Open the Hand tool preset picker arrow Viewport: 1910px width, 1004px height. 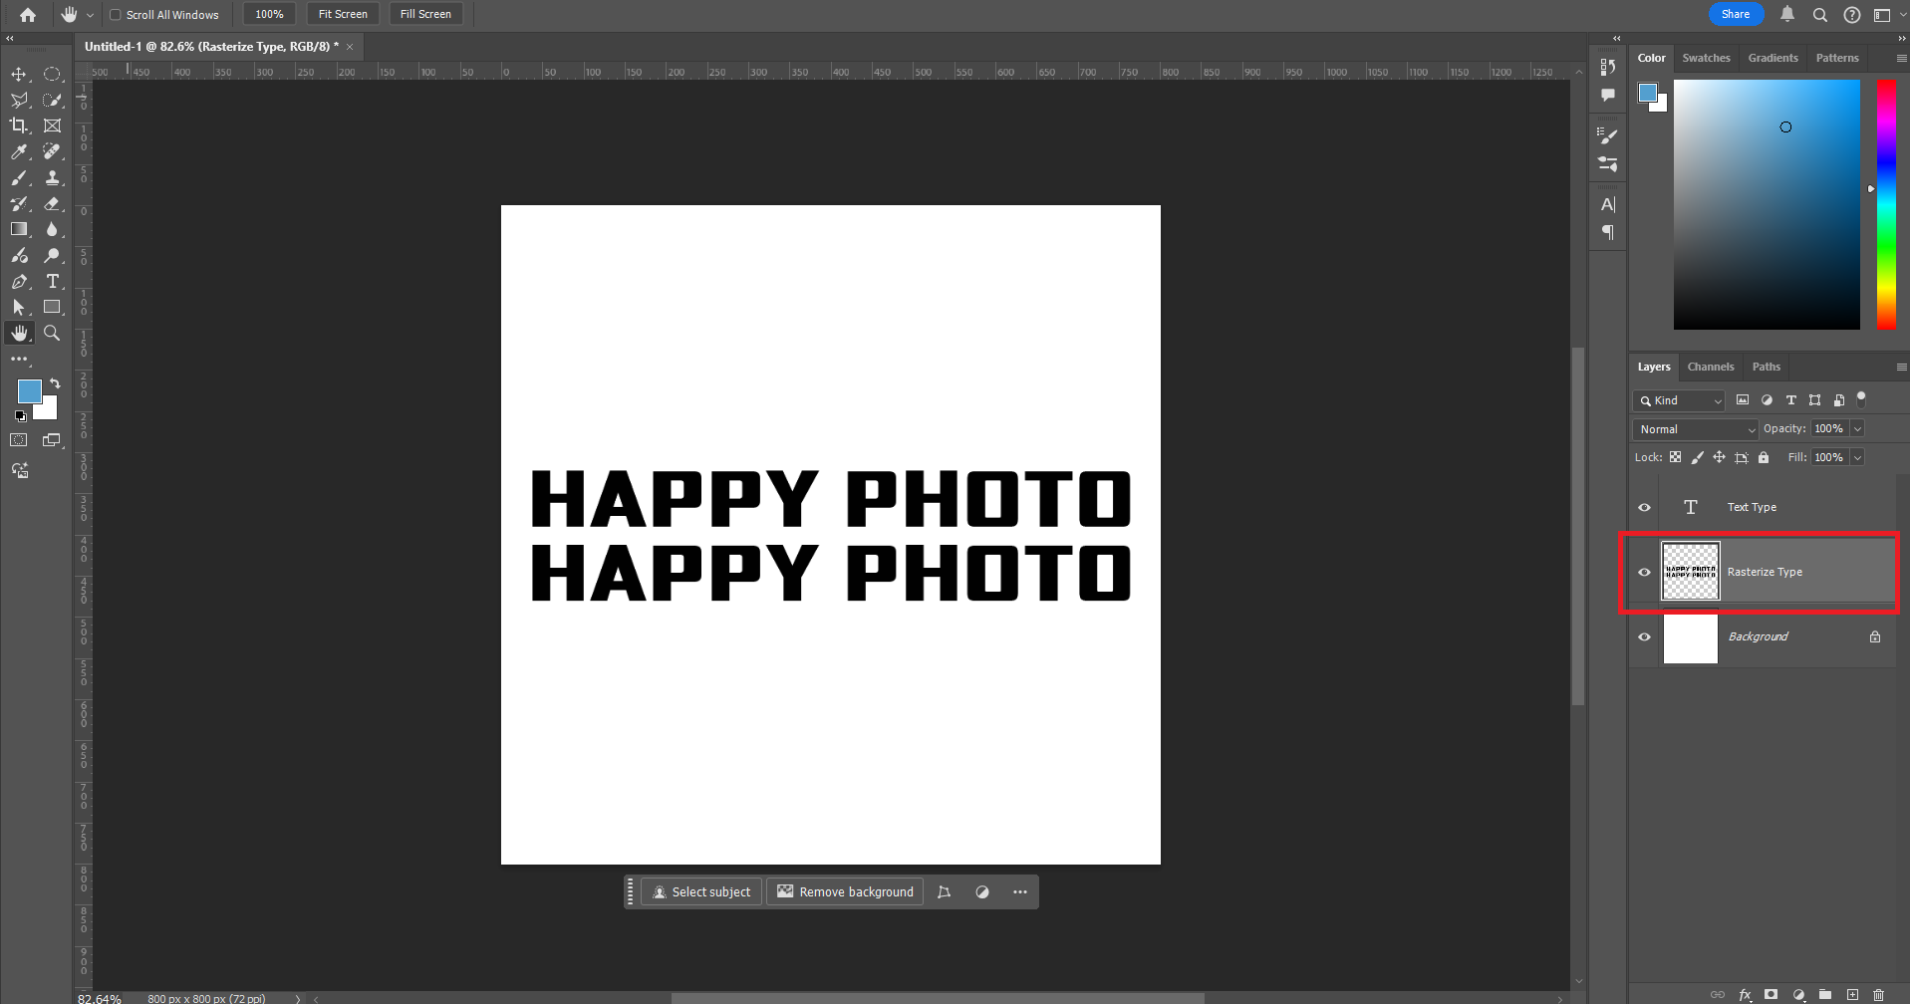tap(90, 15)
